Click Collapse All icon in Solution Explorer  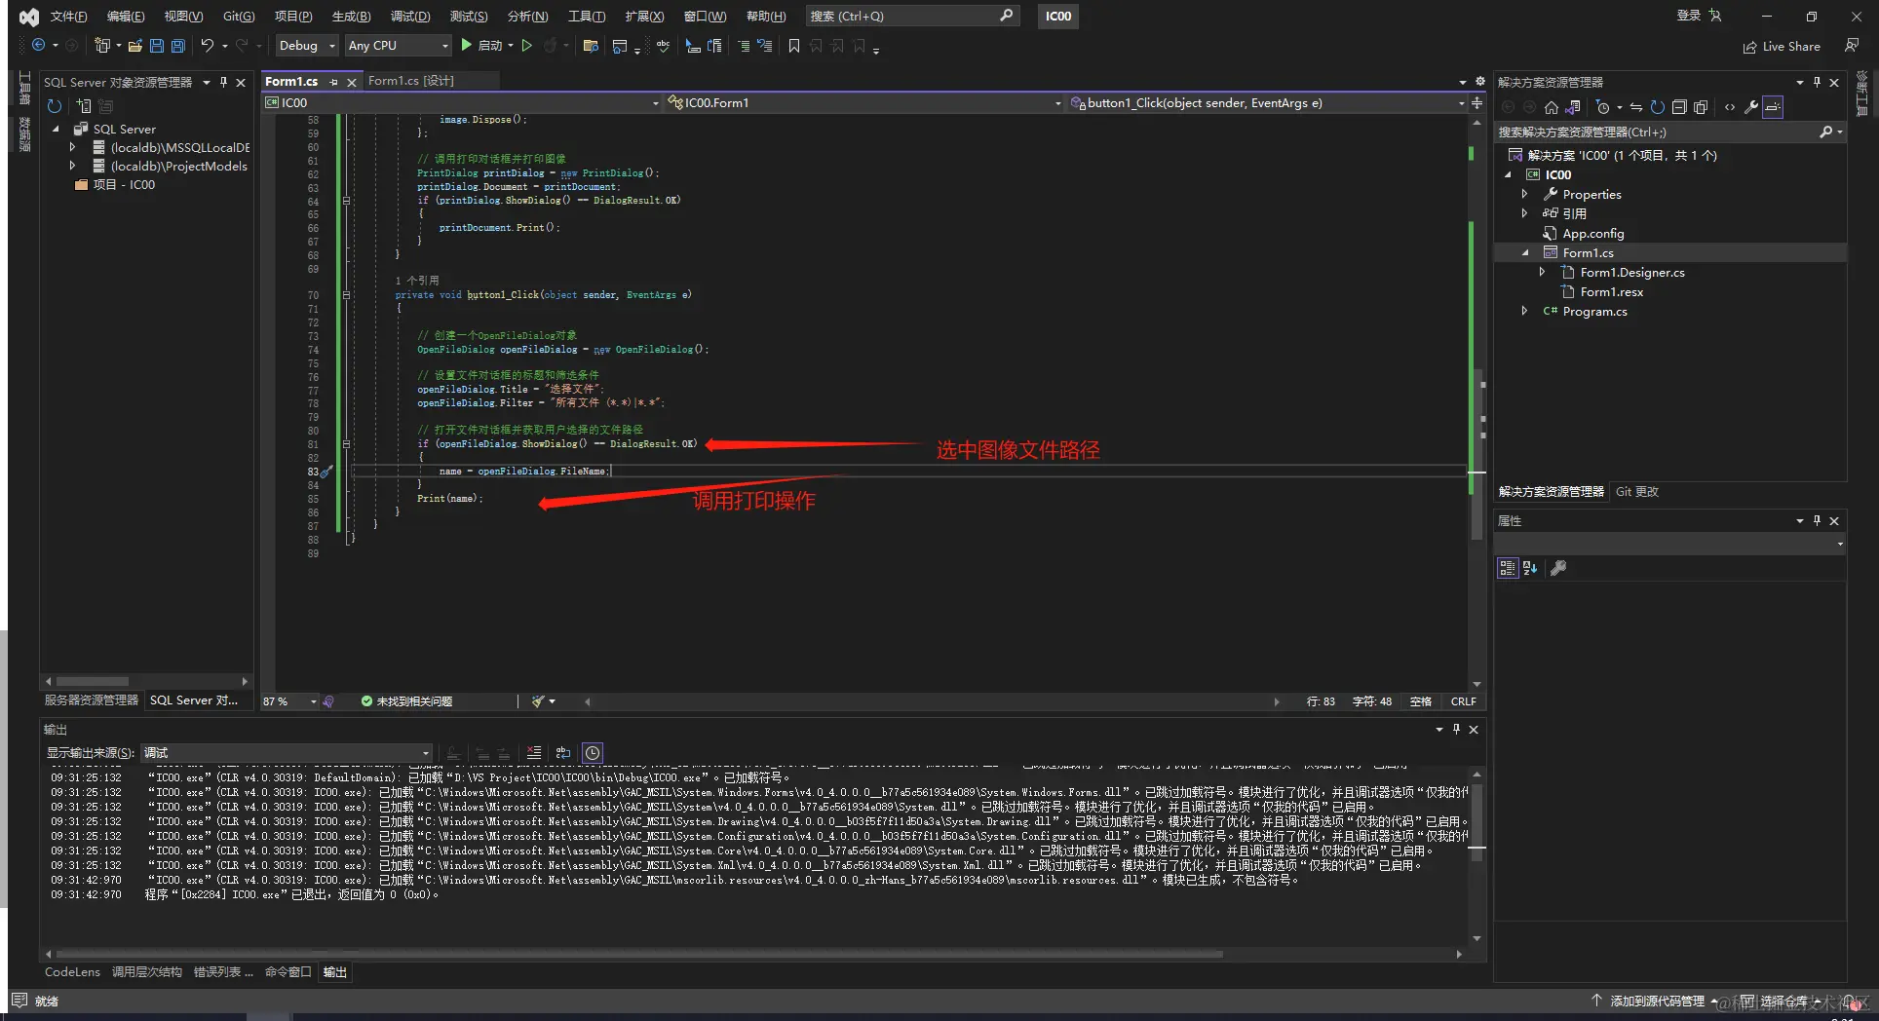(x=1679, y=107)
